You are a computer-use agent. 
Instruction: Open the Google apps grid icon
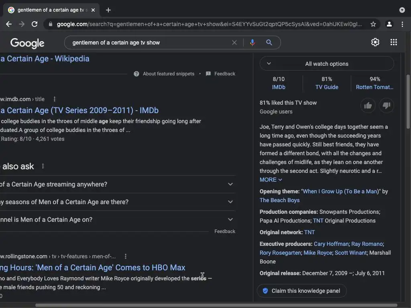coord(394,42)
